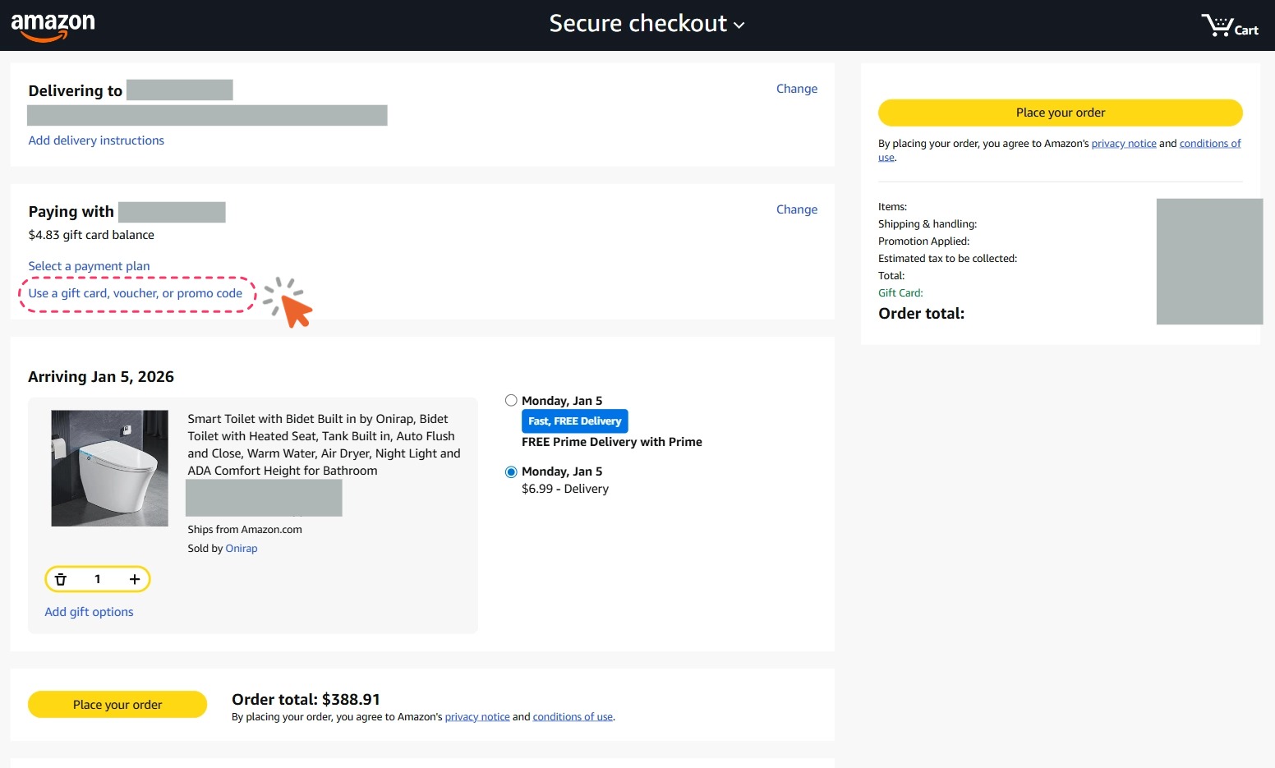The image size is (1275, 768).
Task: Go to the Amazon home logo
Action: click(53, 26)
